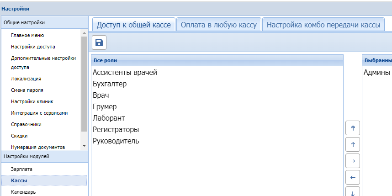This screenshot has height=196, width=392.
Task: Select the Доступ к общей кассе tab
Action: 133,25
